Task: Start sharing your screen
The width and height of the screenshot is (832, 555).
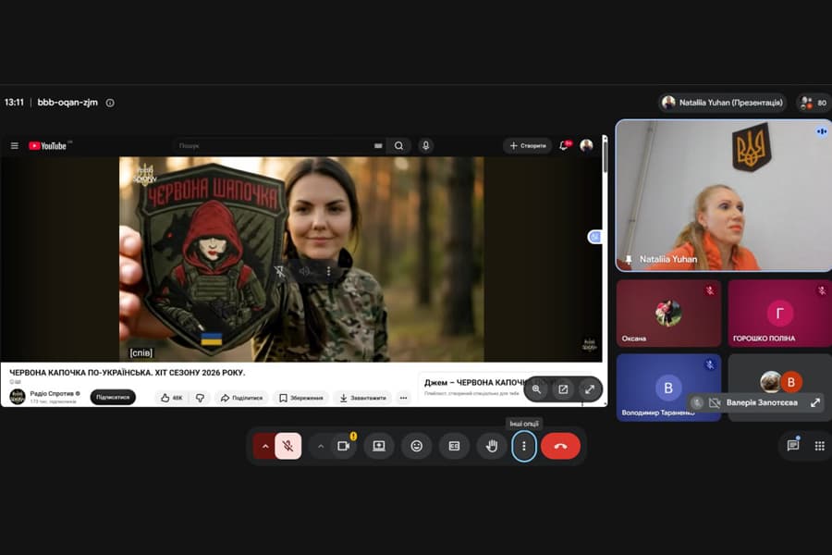Action: point(379,446)
